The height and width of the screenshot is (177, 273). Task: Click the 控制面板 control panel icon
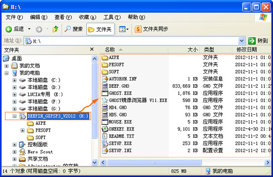tap(22, 144)
